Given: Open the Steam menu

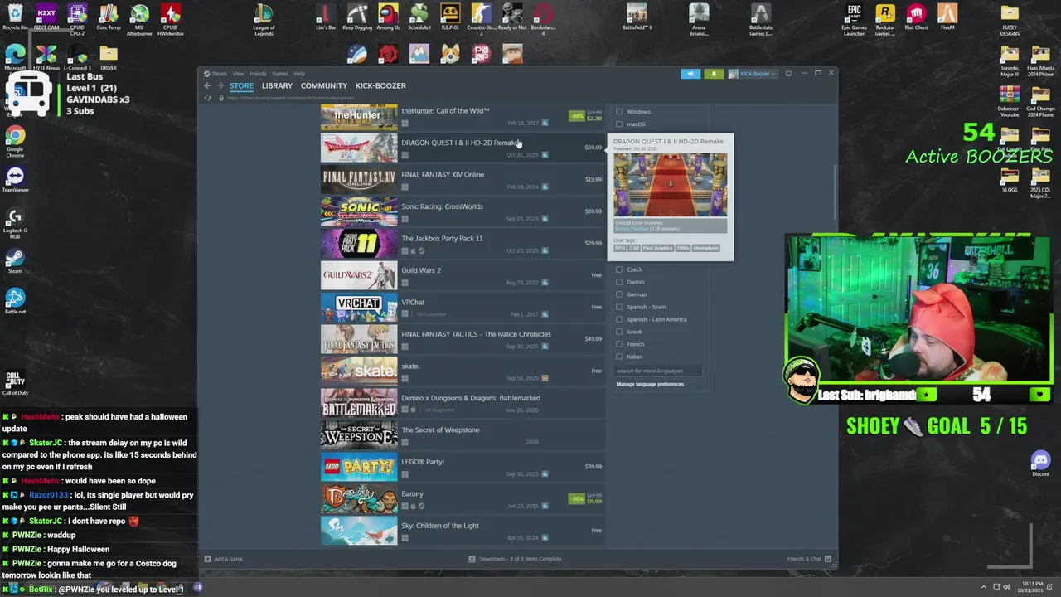Looking at the screenshot, I should pyautogui.click(x=220, y=74).
